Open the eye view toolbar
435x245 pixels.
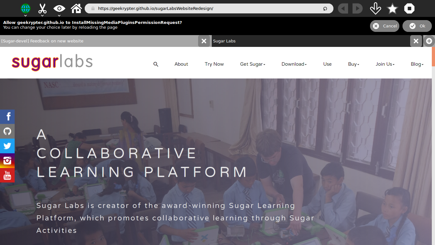pos(59,8)
